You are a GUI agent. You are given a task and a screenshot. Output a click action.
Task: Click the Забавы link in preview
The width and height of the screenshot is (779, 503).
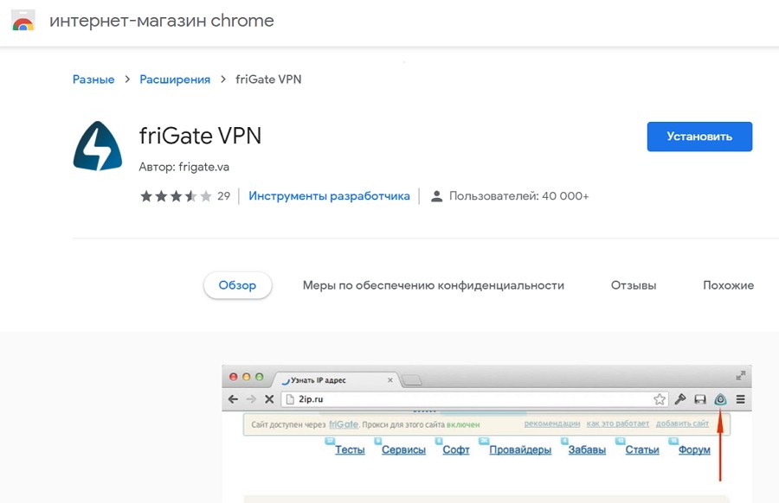[x=587, y=449]
